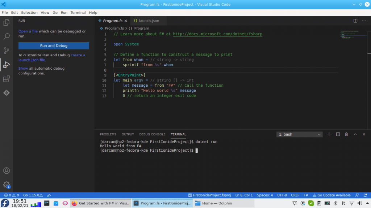Open the Search view in the activity bar
This screenshot has height=208, width=371.
(7, 36)
